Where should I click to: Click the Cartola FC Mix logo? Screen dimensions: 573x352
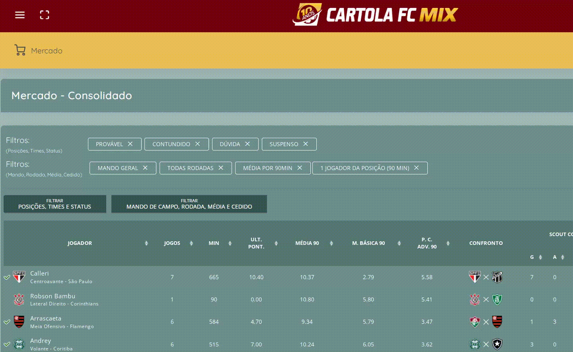375,15
